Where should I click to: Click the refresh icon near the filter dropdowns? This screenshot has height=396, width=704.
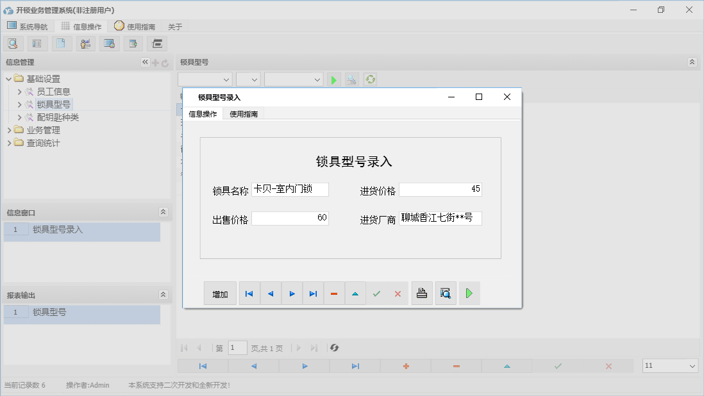(370, 79)
